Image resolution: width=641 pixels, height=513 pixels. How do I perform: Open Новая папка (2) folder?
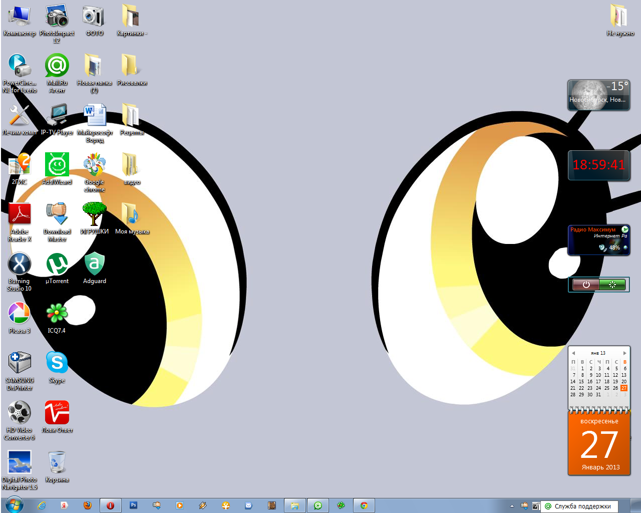click(94, 73)
